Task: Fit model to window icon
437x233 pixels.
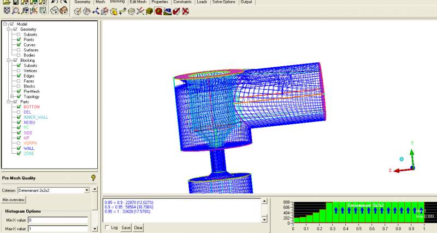Action: pyautogui.click(x=7, y=10)
